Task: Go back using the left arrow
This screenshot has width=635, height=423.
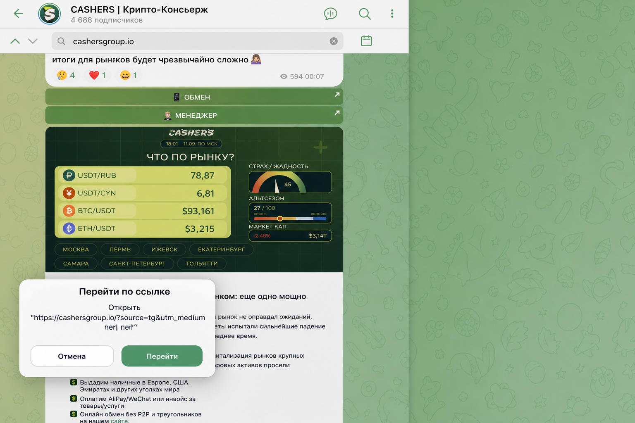Action: click(18, 14)
